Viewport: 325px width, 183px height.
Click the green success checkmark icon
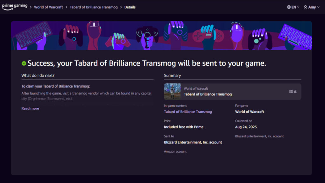[24, 63]
